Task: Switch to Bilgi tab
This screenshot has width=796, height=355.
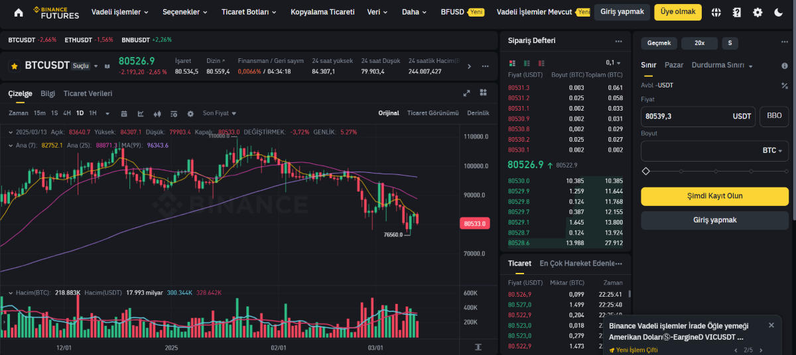Action: pos(48,93)
